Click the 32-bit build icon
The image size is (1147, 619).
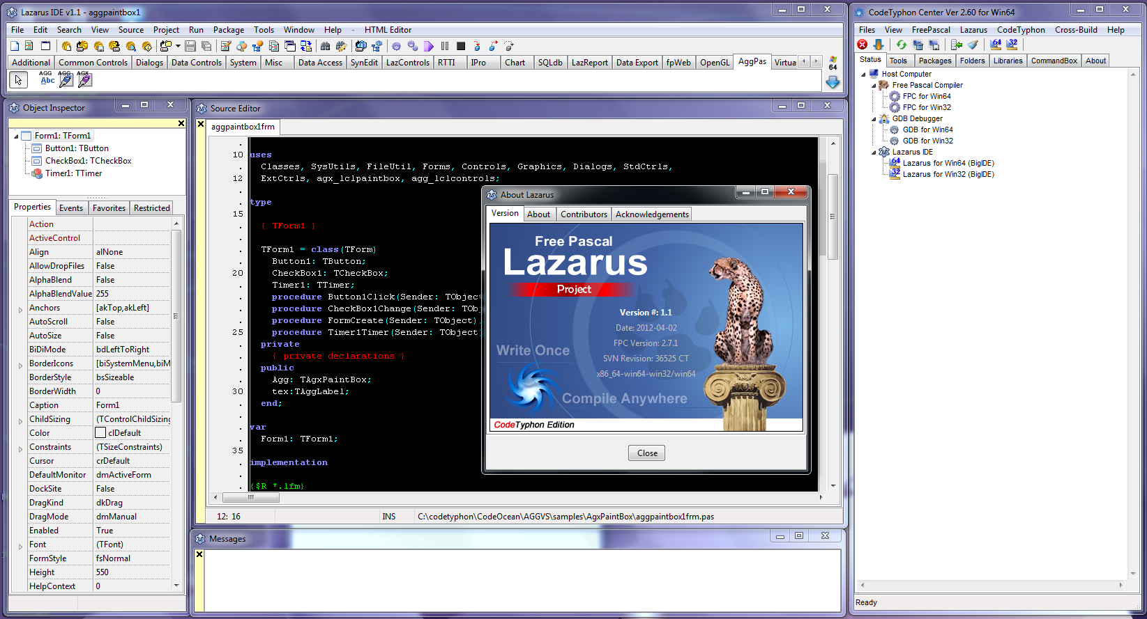point(1012,45)
